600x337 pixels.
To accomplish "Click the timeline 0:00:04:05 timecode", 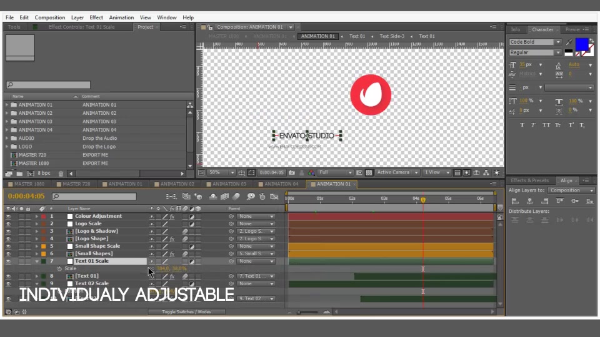I will tap(26, 196).
